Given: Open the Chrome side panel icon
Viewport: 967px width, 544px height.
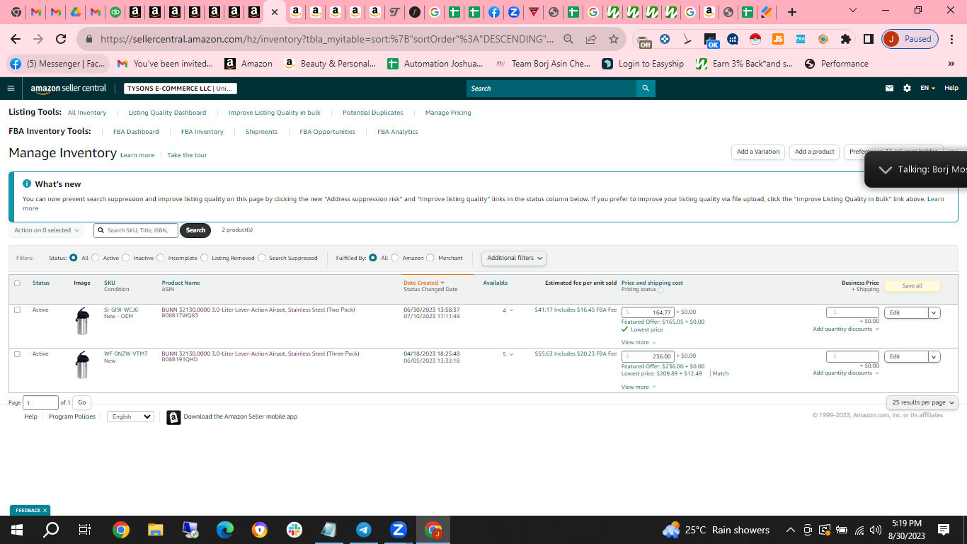Looking at the screenshot, I should click(869, 39).
